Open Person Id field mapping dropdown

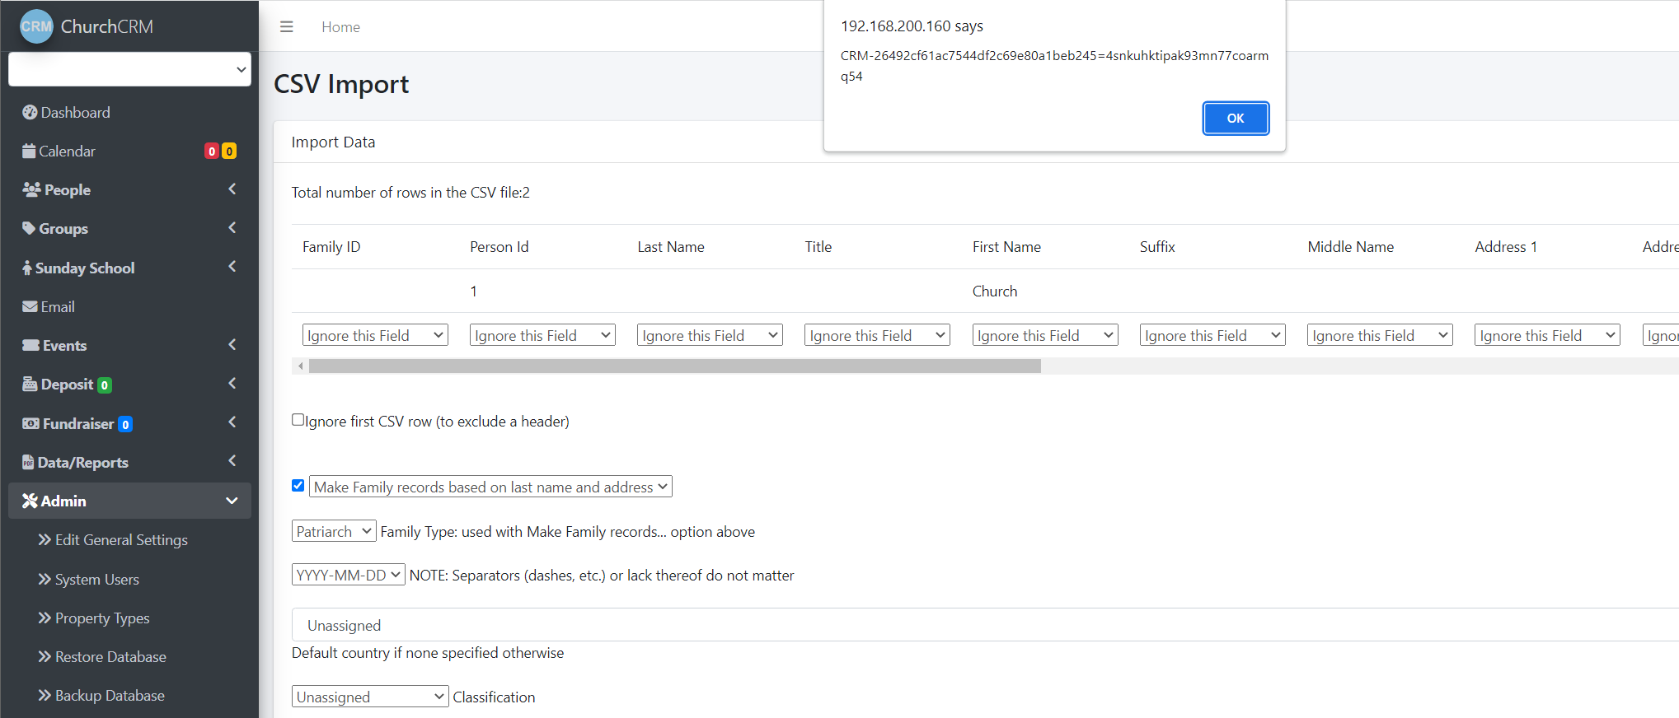(x=542, y=335)
